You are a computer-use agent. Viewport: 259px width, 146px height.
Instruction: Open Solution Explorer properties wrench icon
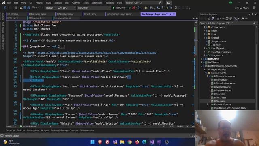click(243, 19)
